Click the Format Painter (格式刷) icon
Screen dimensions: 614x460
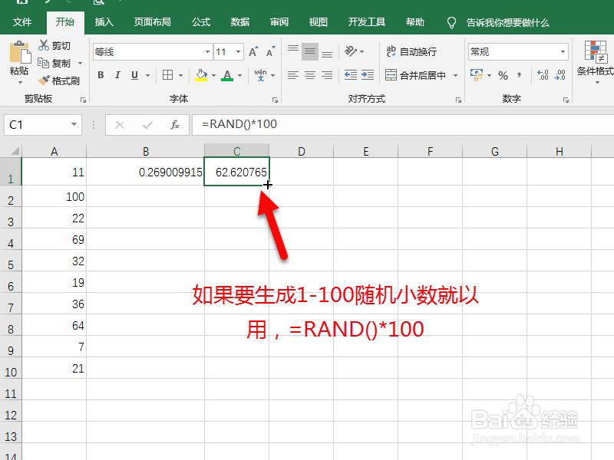44,77
